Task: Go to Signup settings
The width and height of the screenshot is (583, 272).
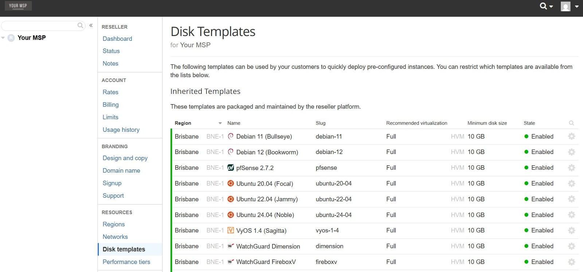Action: 112,183
